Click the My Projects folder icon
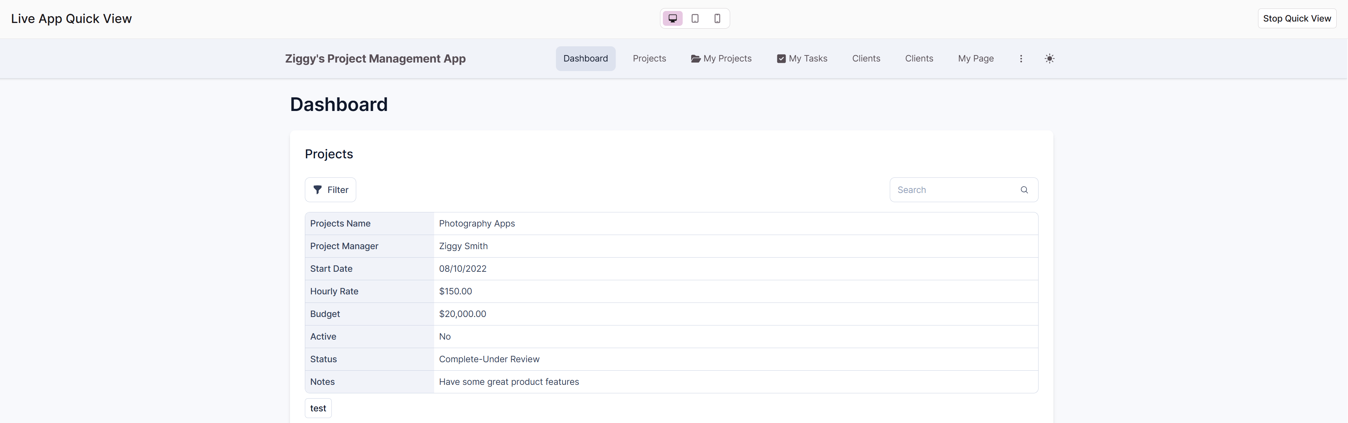The image size is (1348, 423). [695, 59]
